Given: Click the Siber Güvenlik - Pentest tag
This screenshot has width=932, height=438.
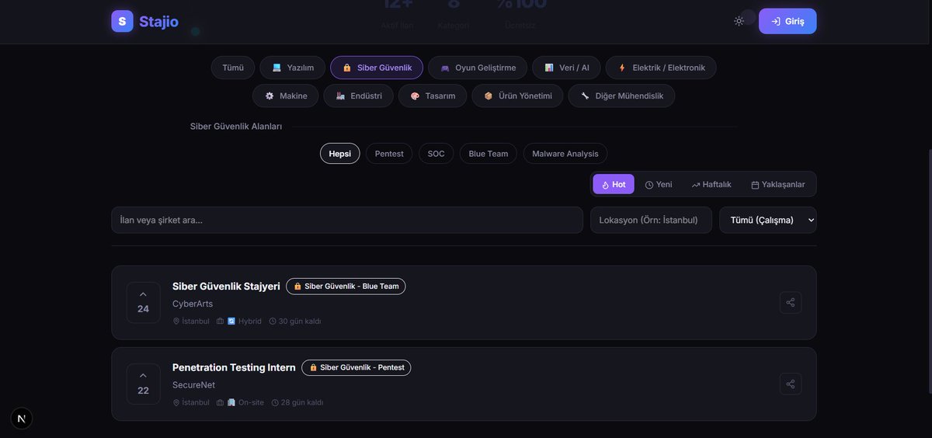Looking at the screenshot, I should click(x=356, y=367).
